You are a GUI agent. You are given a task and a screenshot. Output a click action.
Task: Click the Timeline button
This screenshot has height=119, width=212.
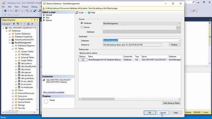click(175, 45)
